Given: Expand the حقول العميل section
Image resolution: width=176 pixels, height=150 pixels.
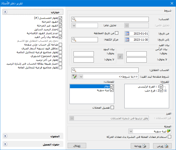Looking at the screenshot, I should point(5,144).
